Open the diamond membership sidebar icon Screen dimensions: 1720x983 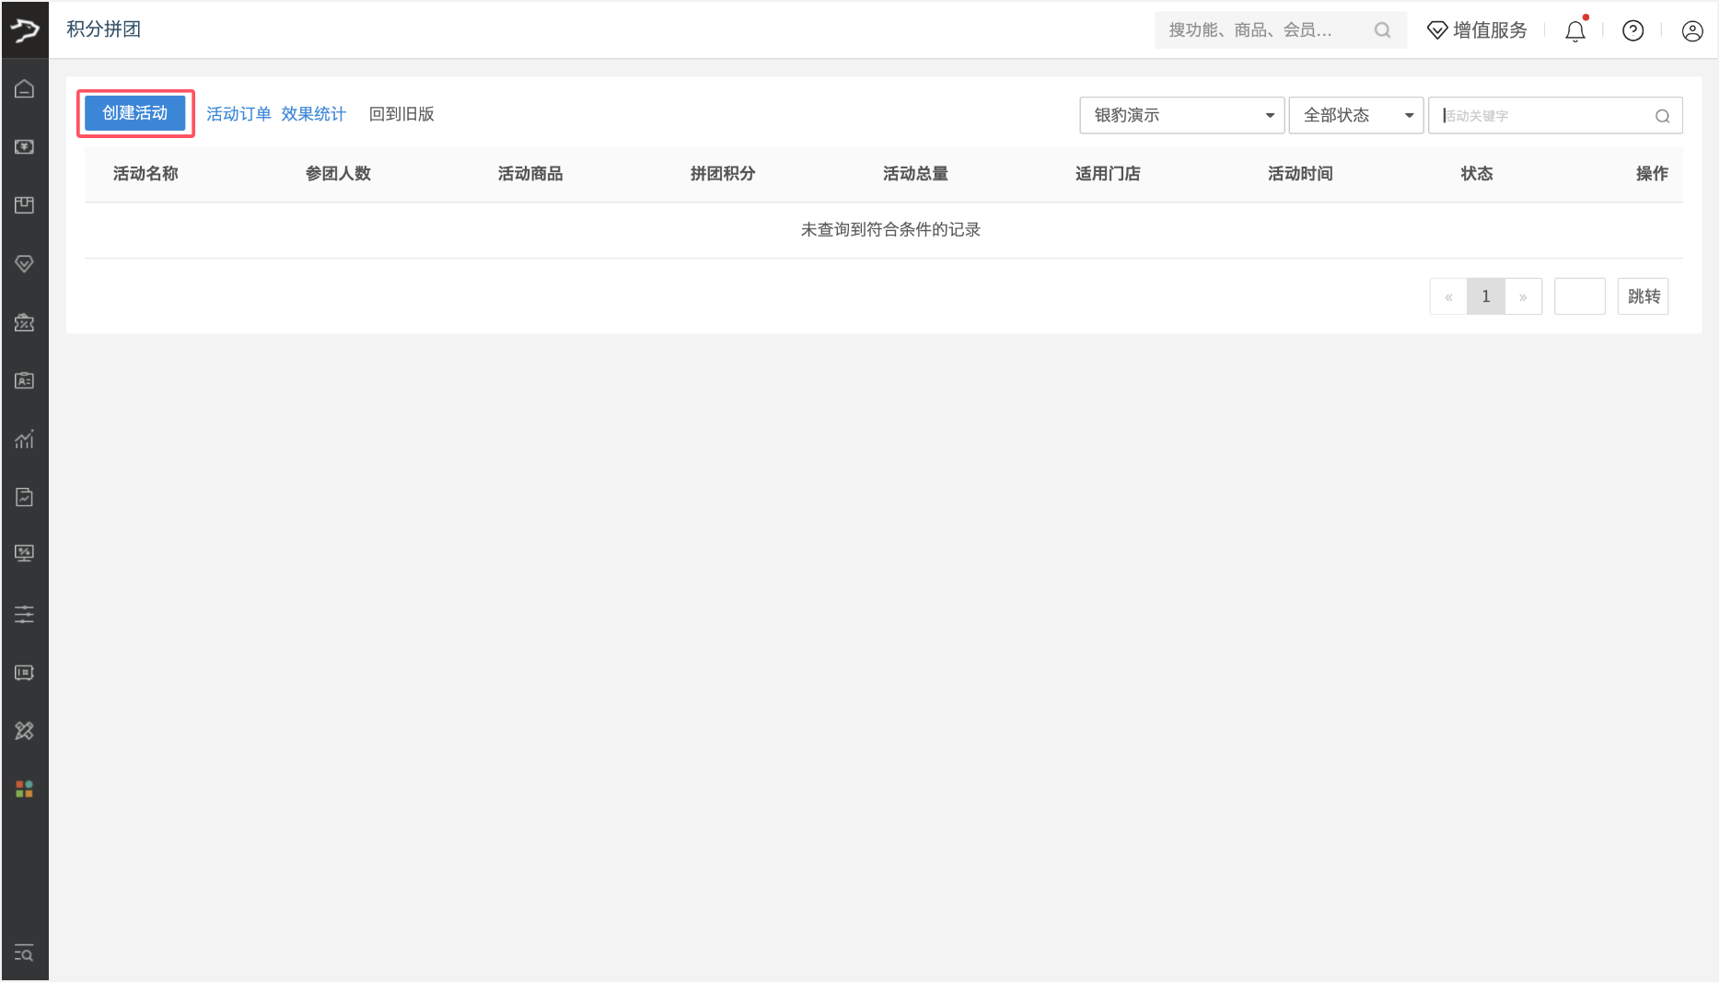click(25, 264)
